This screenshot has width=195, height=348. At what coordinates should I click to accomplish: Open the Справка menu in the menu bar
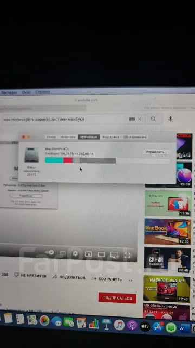click(x=43, y=92)
